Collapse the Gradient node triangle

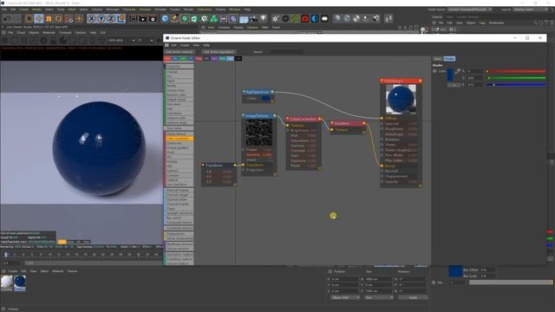click(x=332, y=123)
